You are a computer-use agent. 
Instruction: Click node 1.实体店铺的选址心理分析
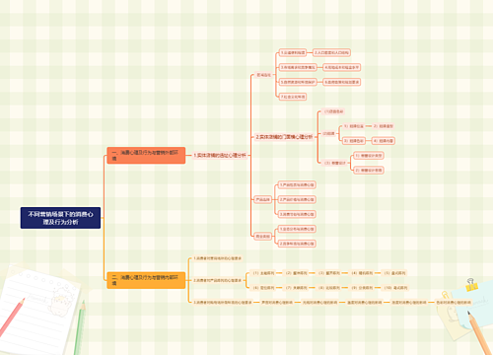[x=220, y=155]
